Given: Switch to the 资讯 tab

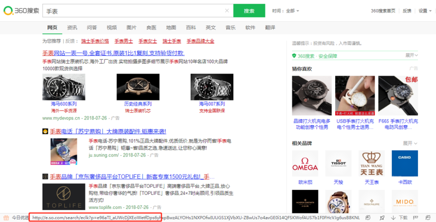Looking at the screenshot, I should point(72,27).
